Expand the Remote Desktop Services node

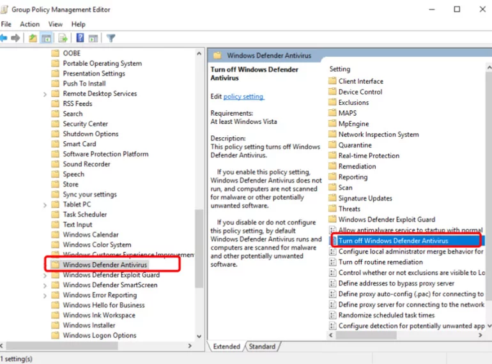pyautogui.click(x=45, y=94)
